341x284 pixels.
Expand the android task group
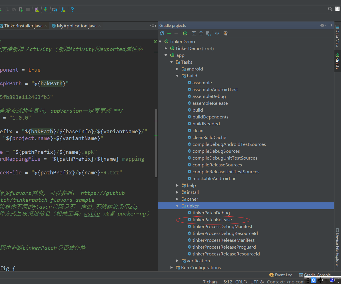tap(177, 69)
